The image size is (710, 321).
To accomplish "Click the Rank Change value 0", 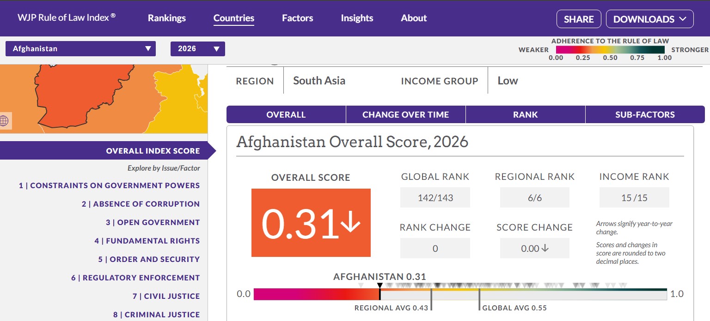I will click(x=435, y=249).
